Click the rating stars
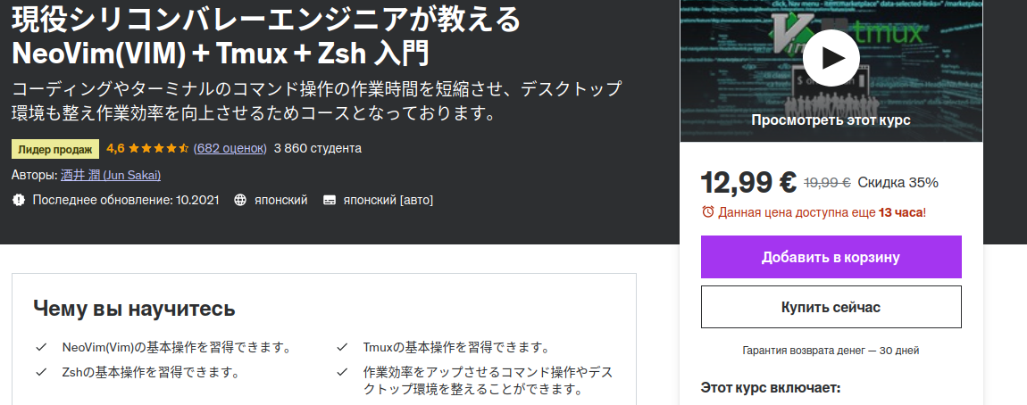The image size is (1027, 405). point(159,148)
